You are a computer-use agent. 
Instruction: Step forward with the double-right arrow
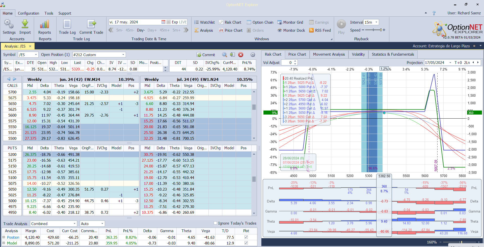(x=186, y=30)
